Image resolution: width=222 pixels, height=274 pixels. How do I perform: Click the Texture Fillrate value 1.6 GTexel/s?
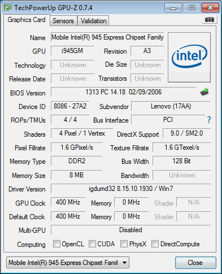point(182,147)
